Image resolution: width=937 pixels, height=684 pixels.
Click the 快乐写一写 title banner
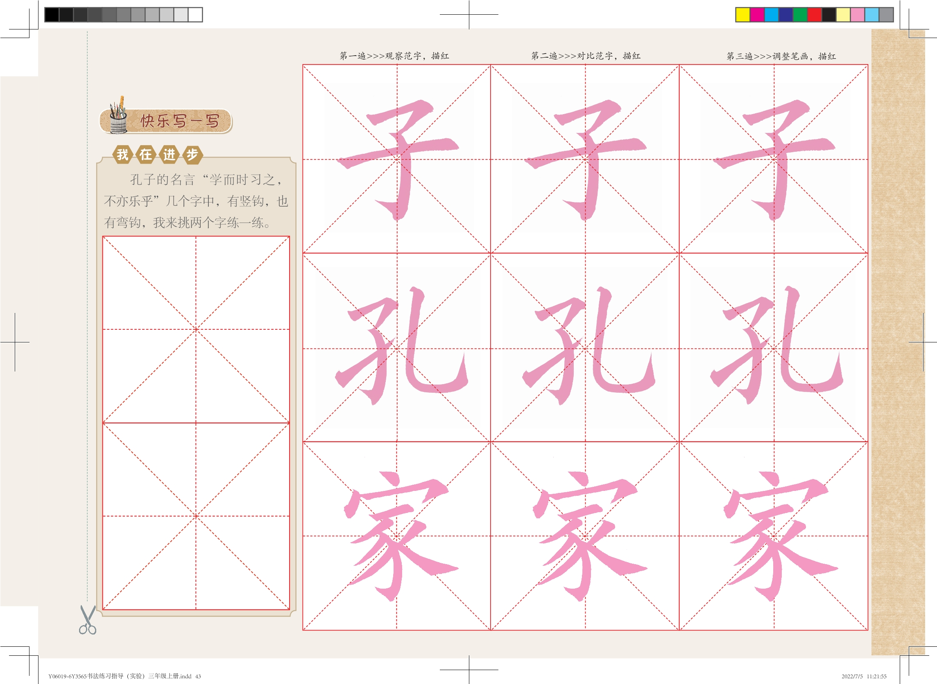click(x=179, y=122)
